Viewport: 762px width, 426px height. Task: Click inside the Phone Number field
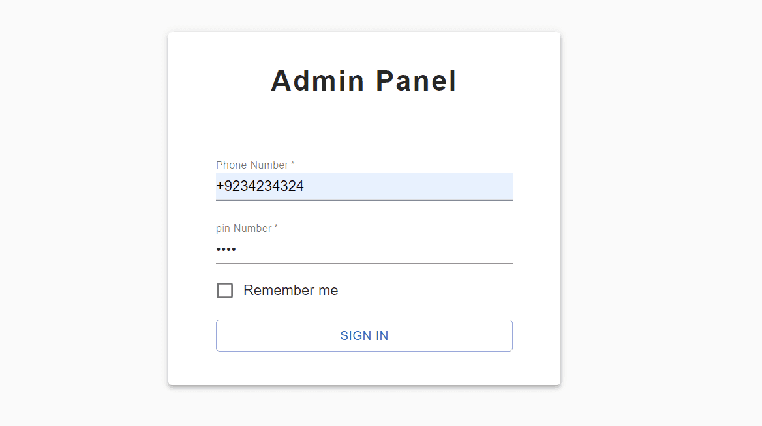point(364,186)
